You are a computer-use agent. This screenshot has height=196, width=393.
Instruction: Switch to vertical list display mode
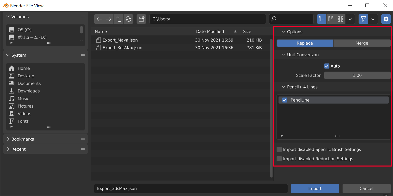click(x=322, y=19)
